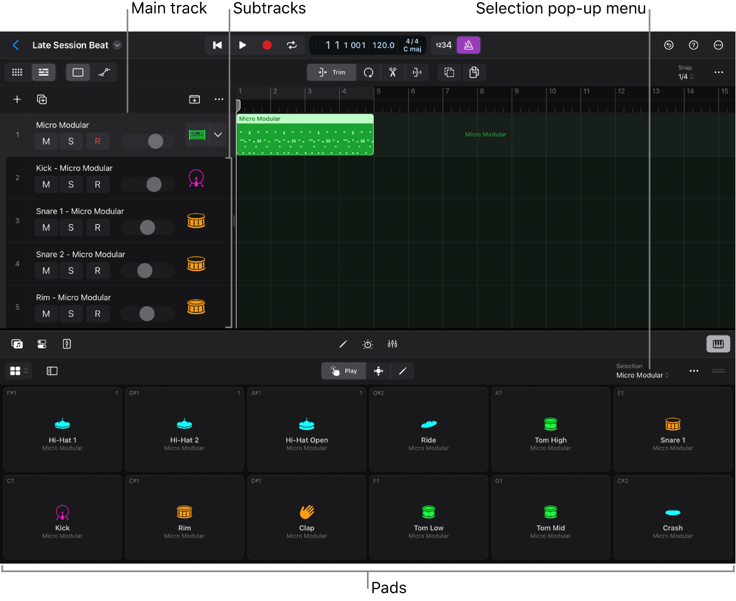Solo the Snare 1 - Micro Modular track
The image size is (736, 601).
point(71,228)
